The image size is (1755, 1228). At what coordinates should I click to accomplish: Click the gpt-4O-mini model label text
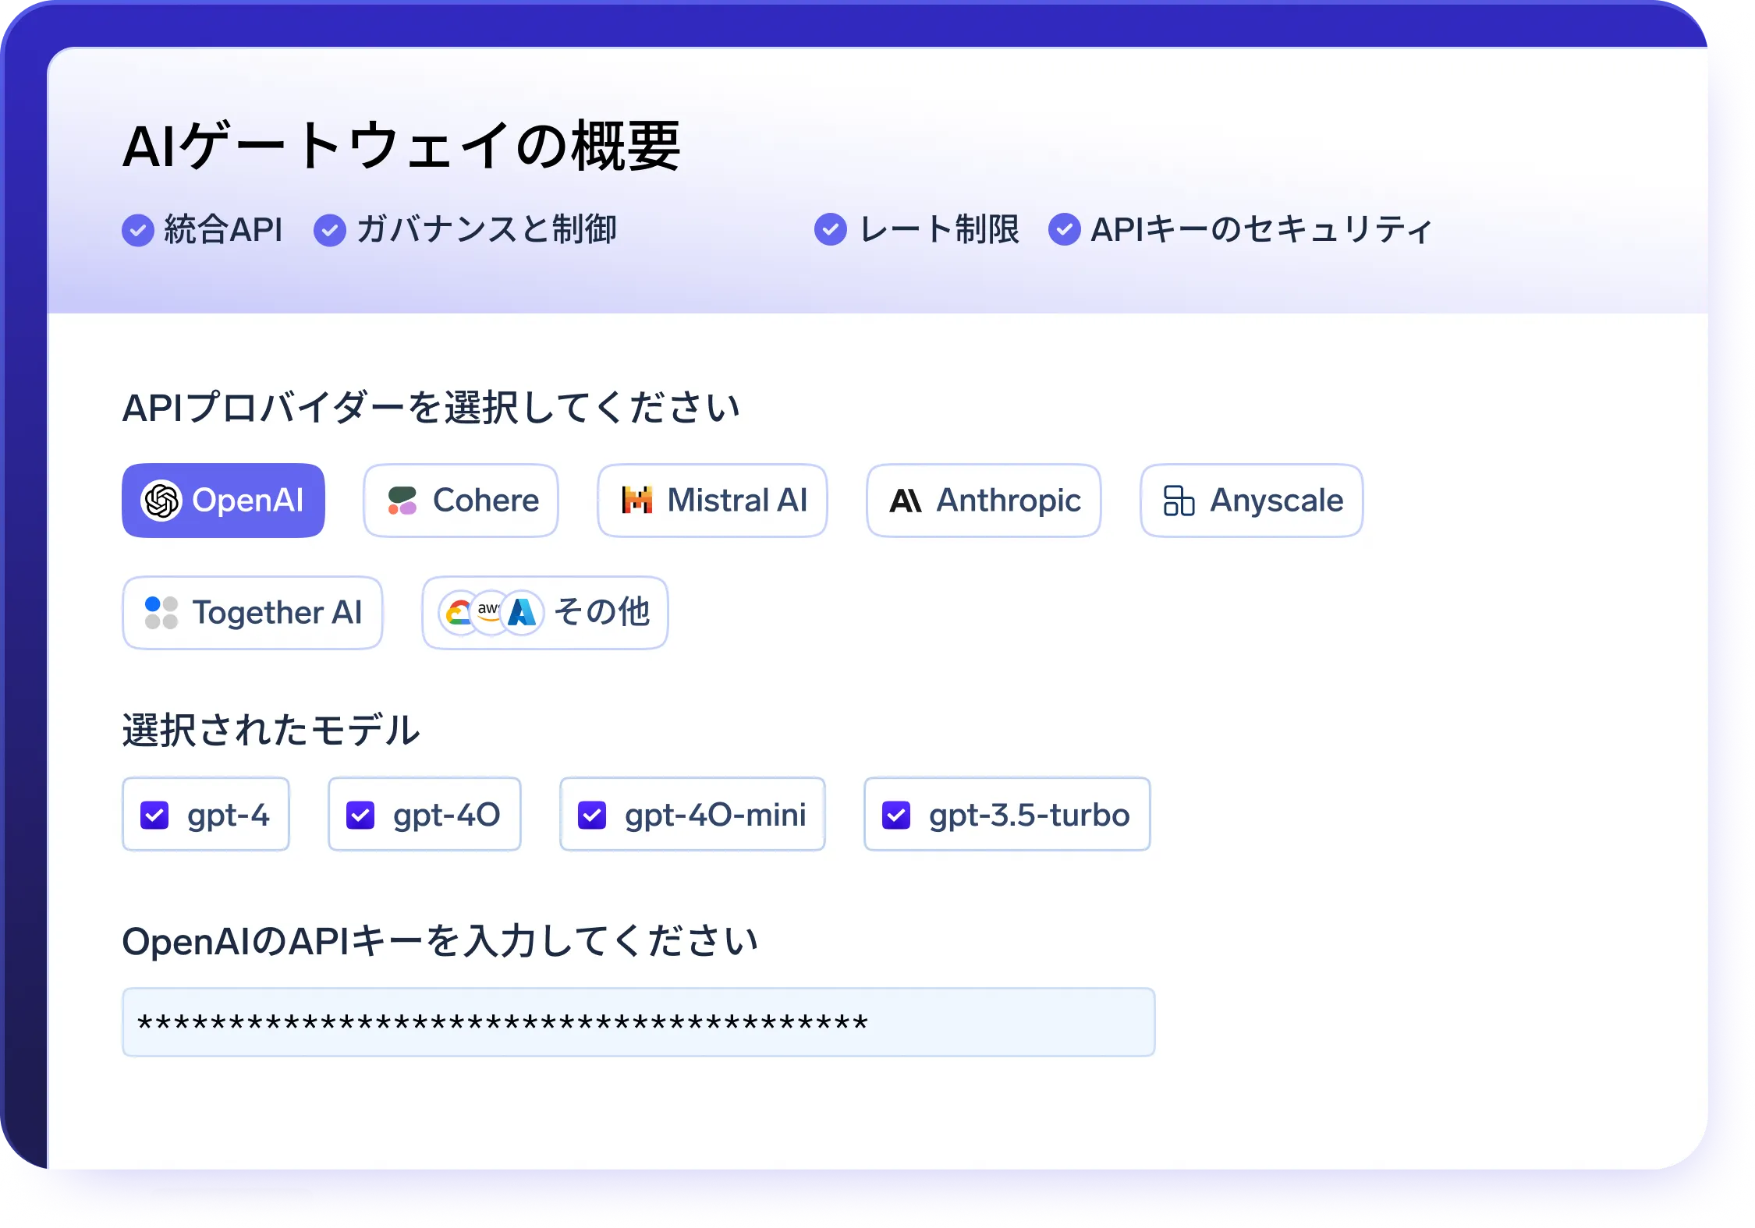(715, 816)
